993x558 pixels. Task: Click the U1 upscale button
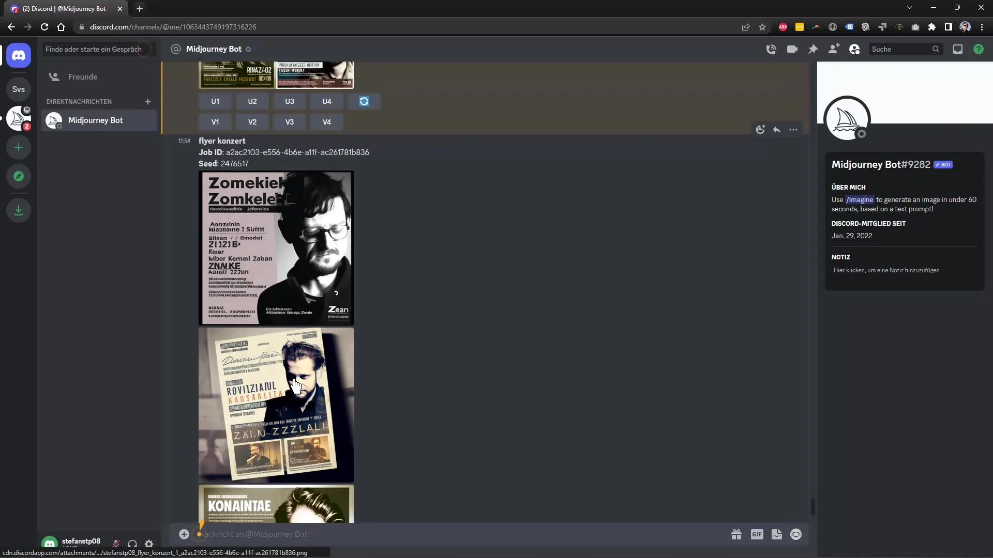[215, 101]
